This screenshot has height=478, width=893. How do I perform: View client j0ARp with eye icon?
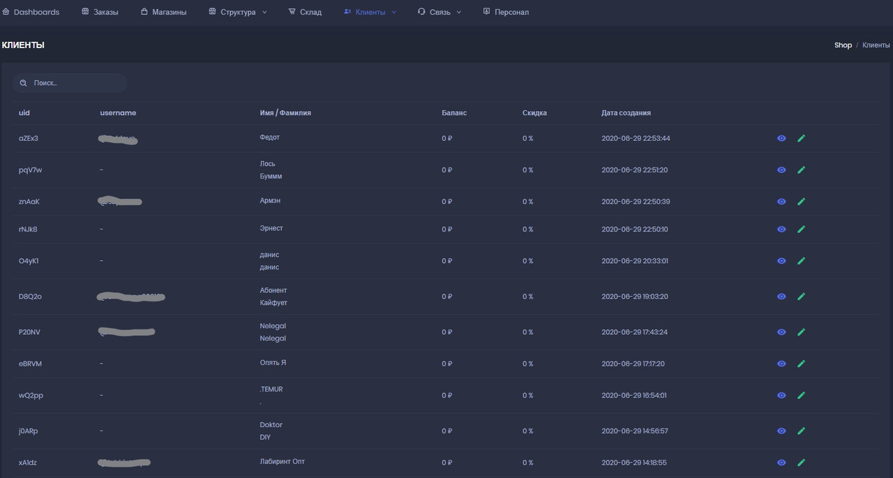pyautogui.click(x=781, y=431)
